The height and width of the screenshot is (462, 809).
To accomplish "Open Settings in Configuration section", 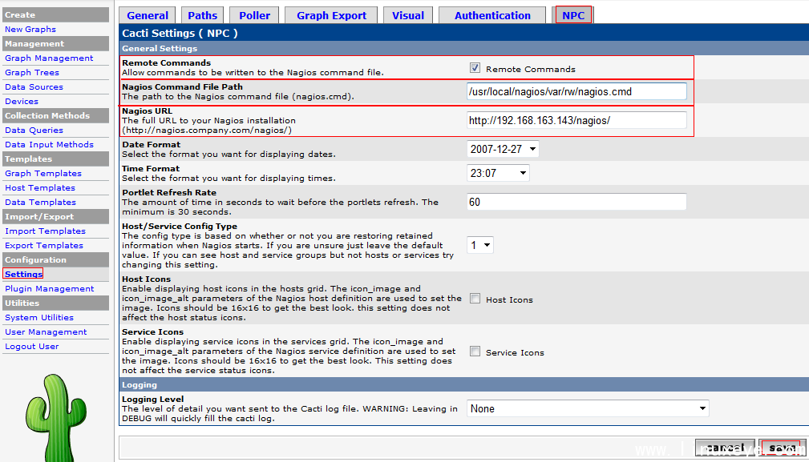I will (x=23, y=274).
